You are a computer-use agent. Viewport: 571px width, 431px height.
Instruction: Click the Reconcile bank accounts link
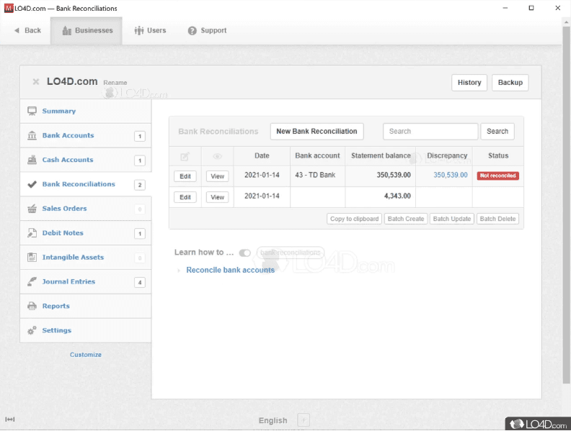click(x=231, y=270)
